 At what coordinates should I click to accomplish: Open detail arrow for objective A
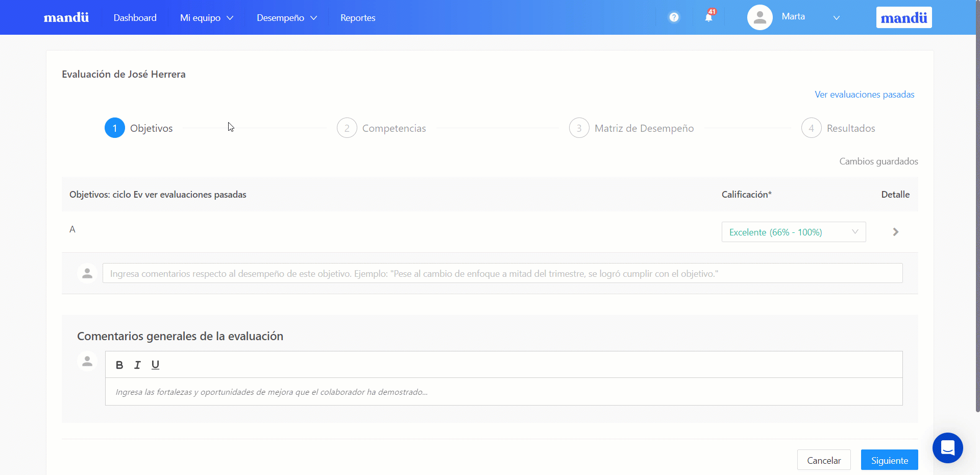pos(895,232)
